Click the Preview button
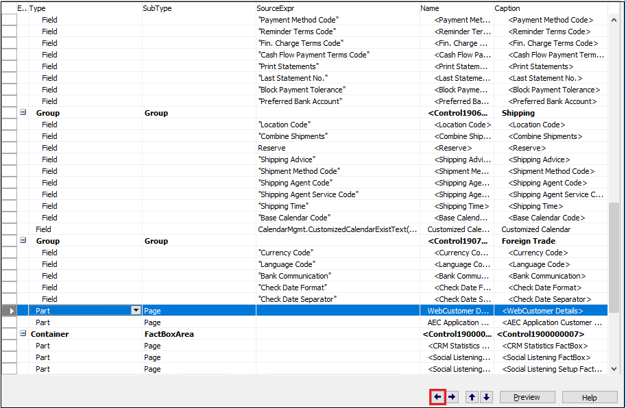Viewport: 626px width, 408px height. [527, 397]
